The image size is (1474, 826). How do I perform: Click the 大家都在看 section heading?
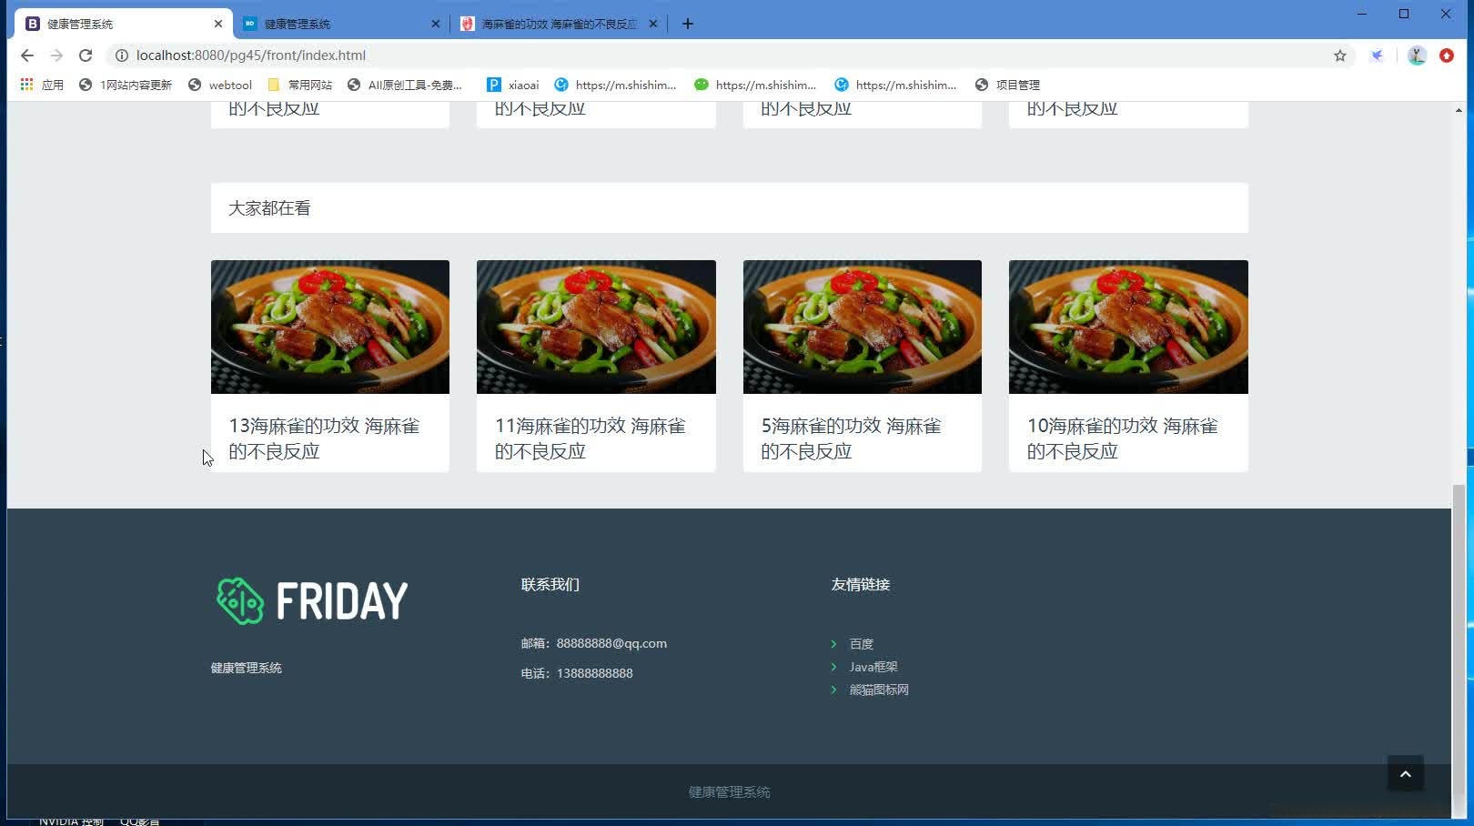coord(269,208)
